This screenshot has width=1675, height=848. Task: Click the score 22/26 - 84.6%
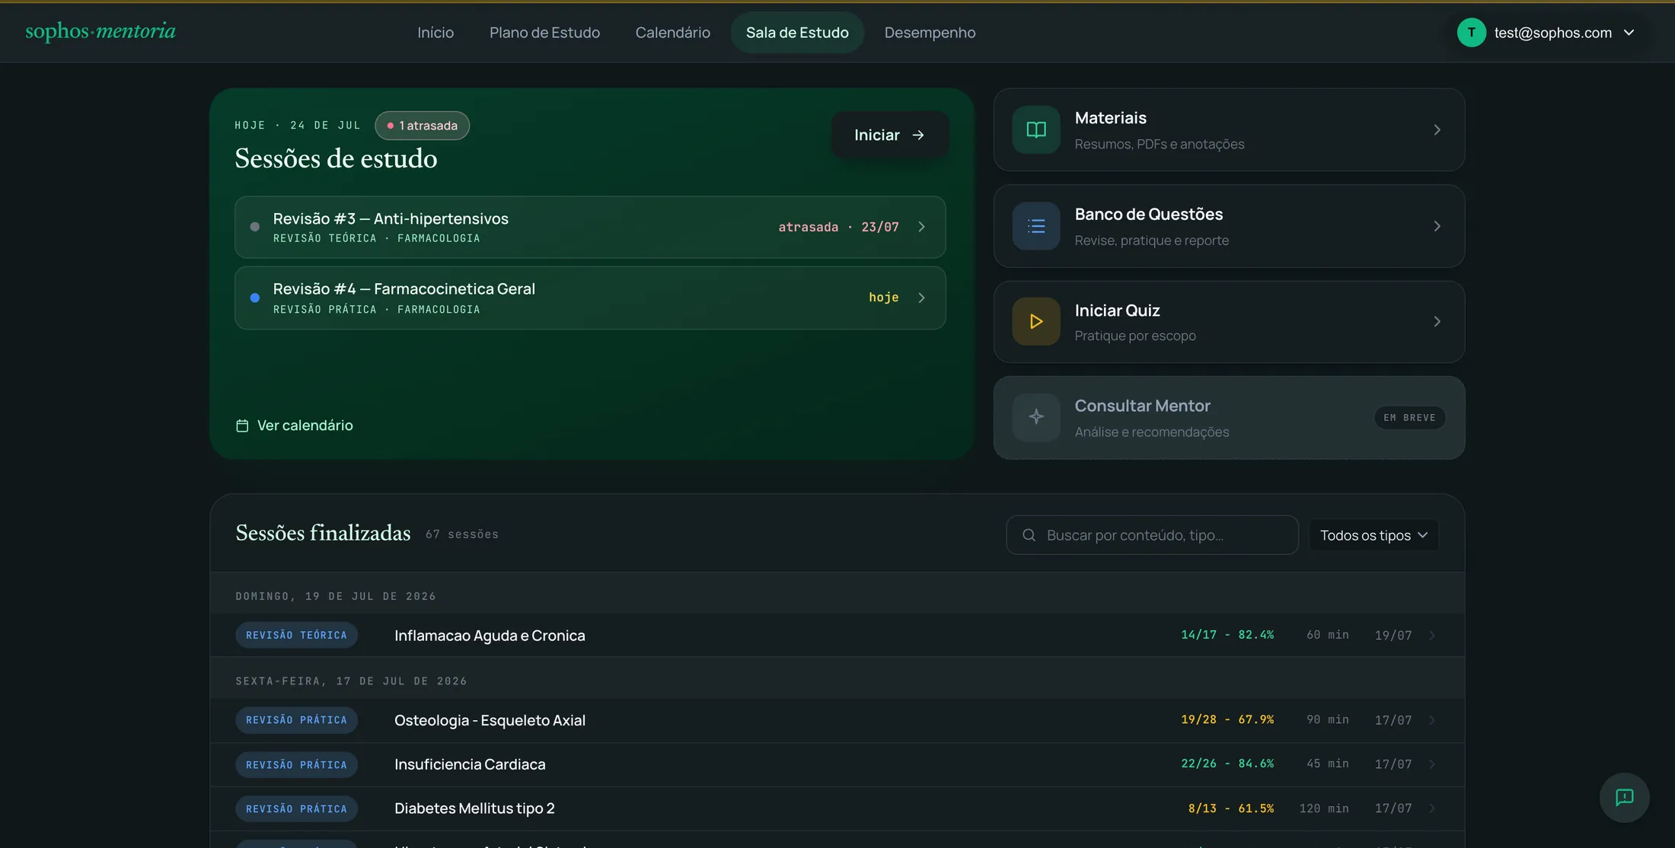(1227, 764)
